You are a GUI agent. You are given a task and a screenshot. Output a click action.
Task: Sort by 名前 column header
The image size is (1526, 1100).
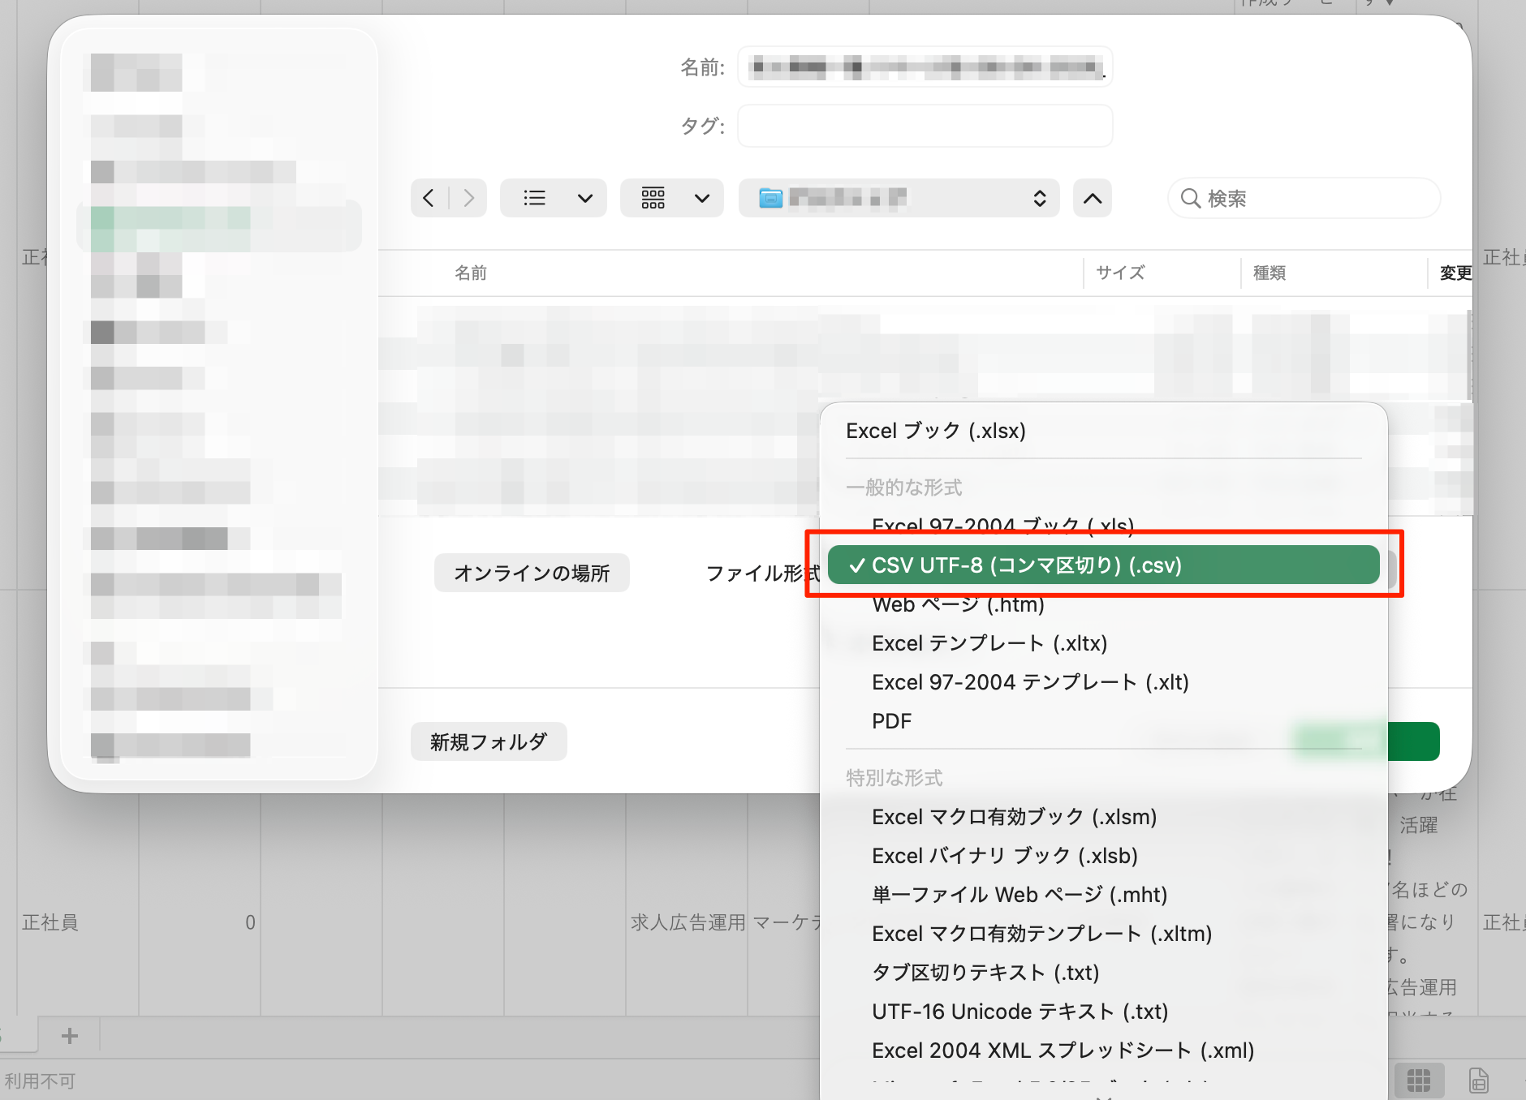[471, 273]
